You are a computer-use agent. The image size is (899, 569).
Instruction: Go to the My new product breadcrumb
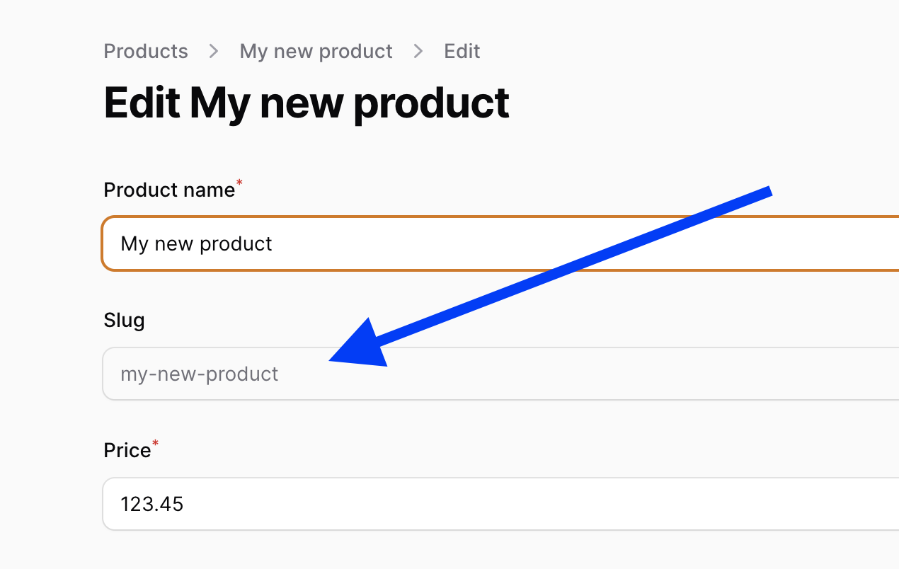click(x=316, y=51)
